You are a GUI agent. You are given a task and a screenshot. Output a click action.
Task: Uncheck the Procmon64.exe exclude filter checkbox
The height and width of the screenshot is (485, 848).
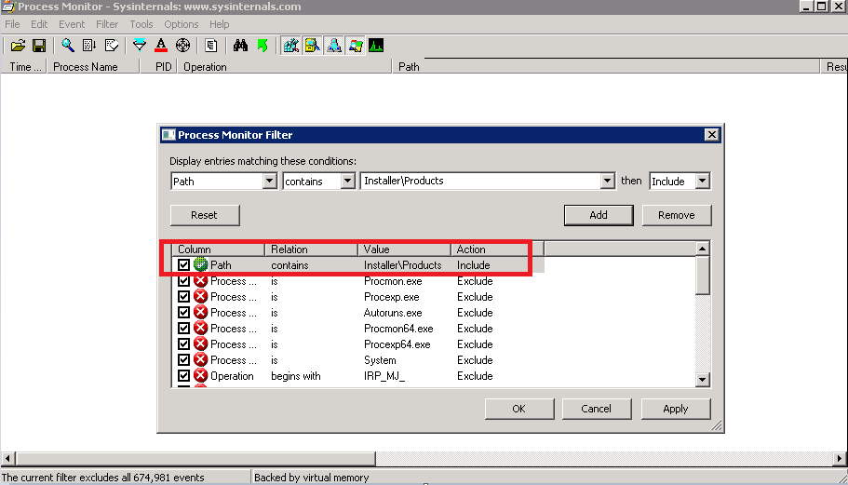184,328
